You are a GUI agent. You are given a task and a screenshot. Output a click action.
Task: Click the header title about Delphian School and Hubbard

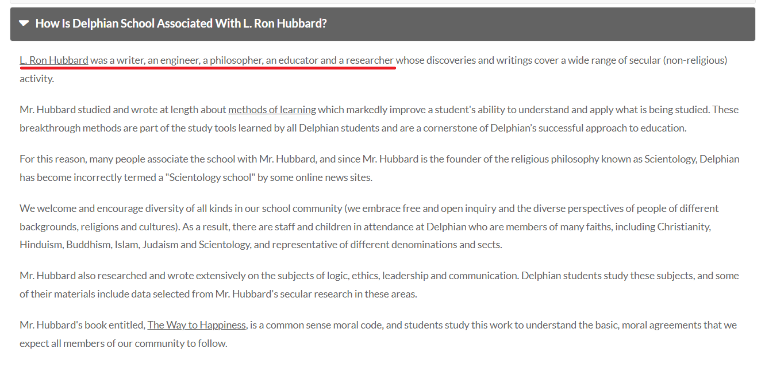(x=181, y=24)
